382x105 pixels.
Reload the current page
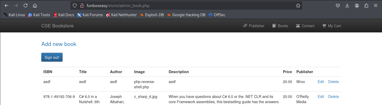click(x=26, y=5)
